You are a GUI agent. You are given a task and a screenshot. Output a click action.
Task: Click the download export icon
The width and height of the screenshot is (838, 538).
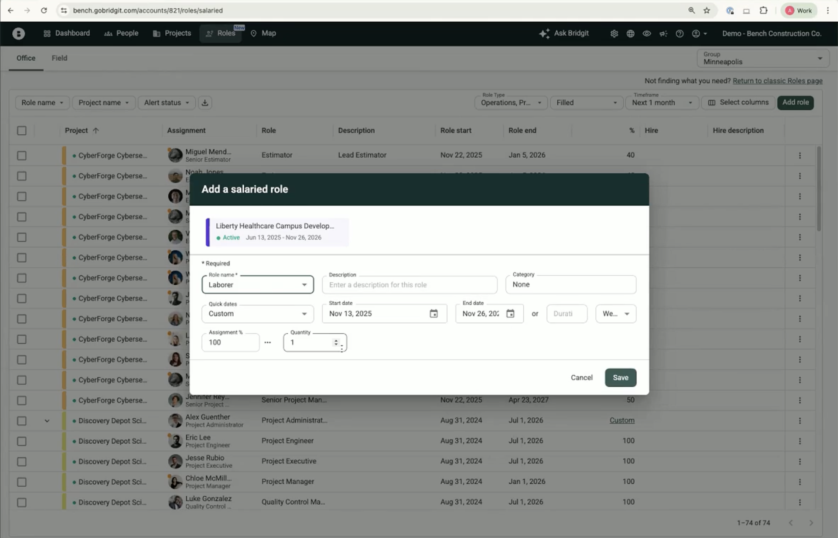pyautogui.click(x=205, y=103)
